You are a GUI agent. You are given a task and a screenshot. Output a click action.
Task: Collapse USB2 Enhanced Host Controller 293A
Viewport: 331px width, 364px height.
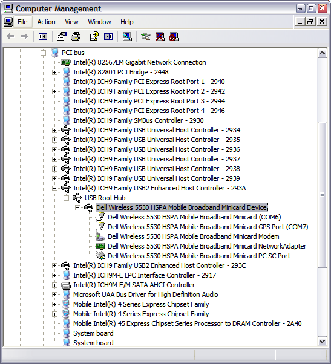[54, 188]
